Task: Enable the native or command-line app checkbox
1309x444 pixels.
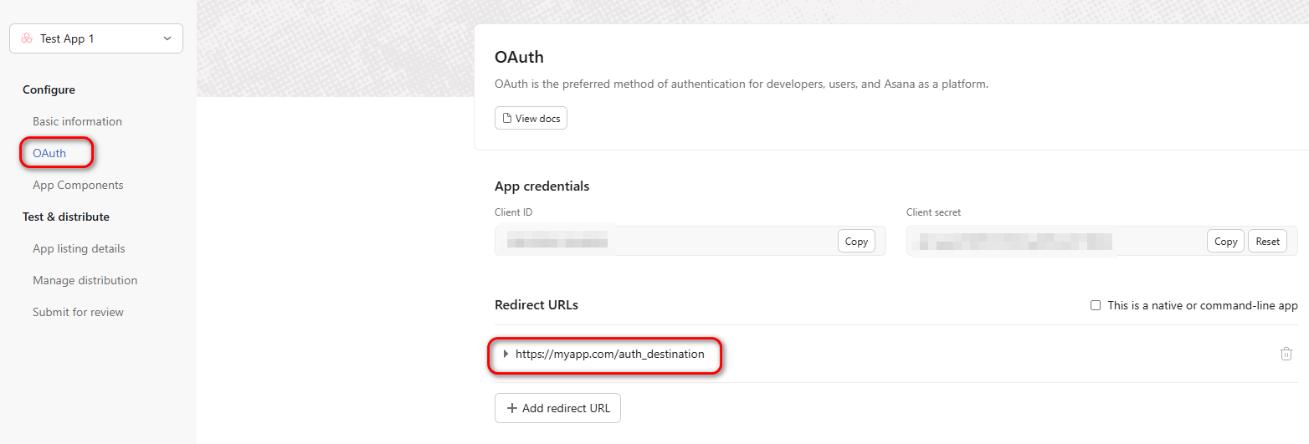Action: tap(1096, 305)
